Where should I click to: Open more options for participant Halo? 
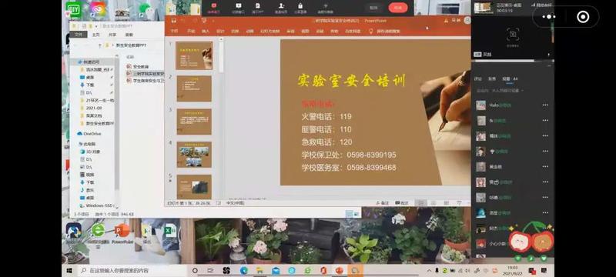coord(545,105)
